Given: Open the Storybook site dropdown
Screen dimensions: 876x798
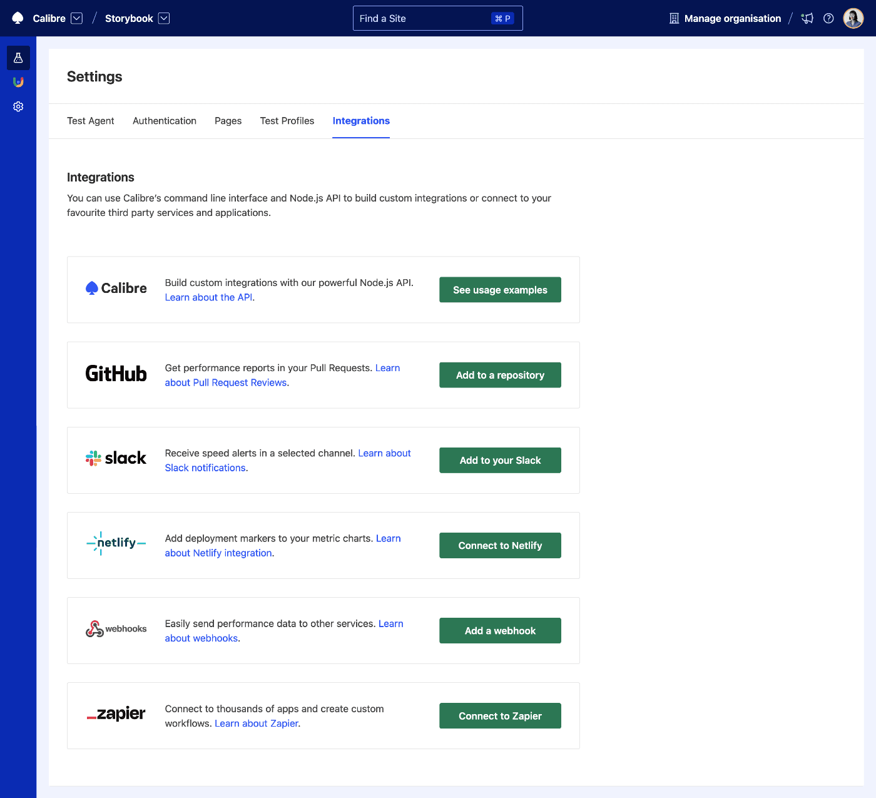Looking at the screenshot, I should [x=164, y=18].
